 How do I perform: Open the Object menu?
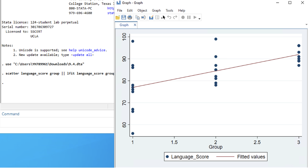pyautogui.click(x=142, y=10)
